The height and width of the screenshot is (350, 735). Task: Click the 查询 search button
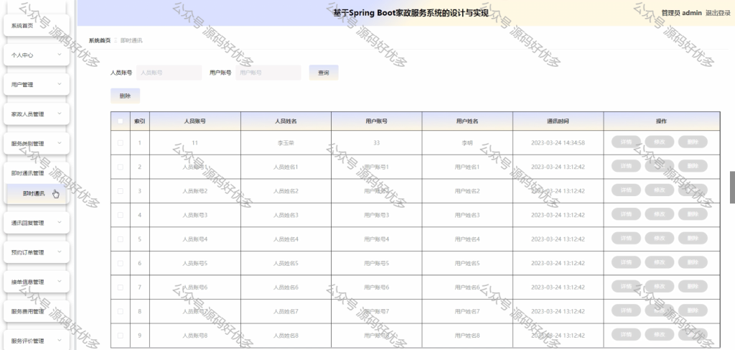click(x=324, y=73)
